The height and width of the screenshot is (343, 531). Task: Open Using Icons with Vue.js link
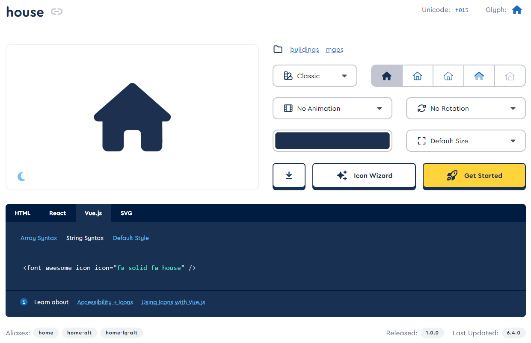pos(173,302)
